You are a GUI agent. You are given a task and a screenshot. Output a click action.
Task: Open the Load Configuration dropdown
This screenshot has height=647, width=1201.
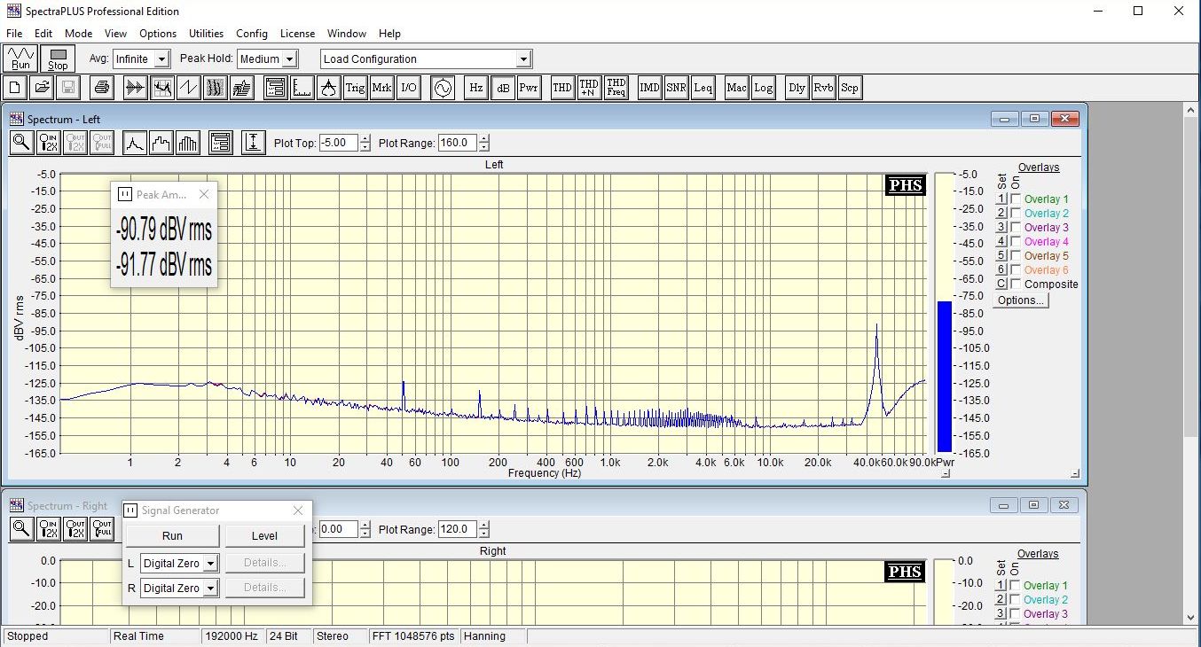coord(523,59)
